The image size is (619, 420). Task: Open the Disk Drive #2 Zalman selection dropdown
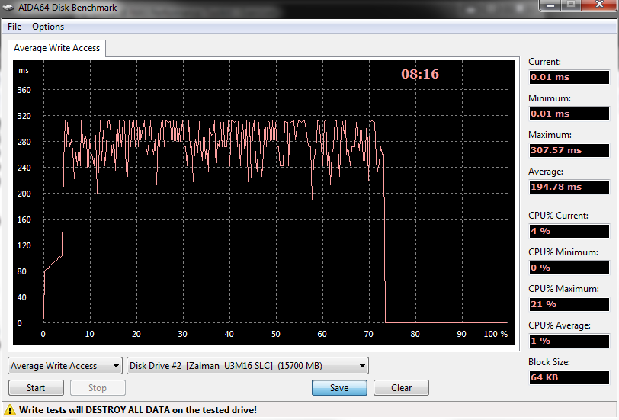(x=248, y=366)
